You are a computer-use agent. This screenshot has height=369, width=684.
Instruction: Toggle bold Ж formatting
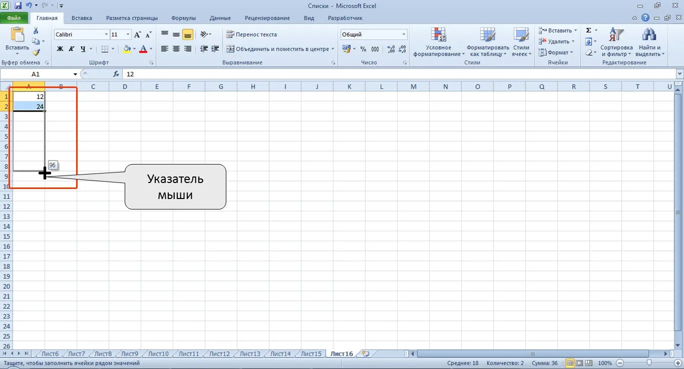coord(60,49)
